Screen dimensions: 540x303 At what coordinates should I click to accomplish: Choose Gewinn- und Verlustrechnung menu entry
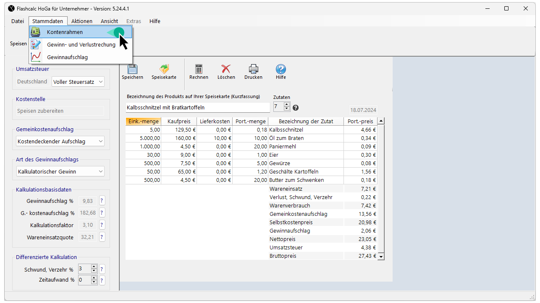81,45
